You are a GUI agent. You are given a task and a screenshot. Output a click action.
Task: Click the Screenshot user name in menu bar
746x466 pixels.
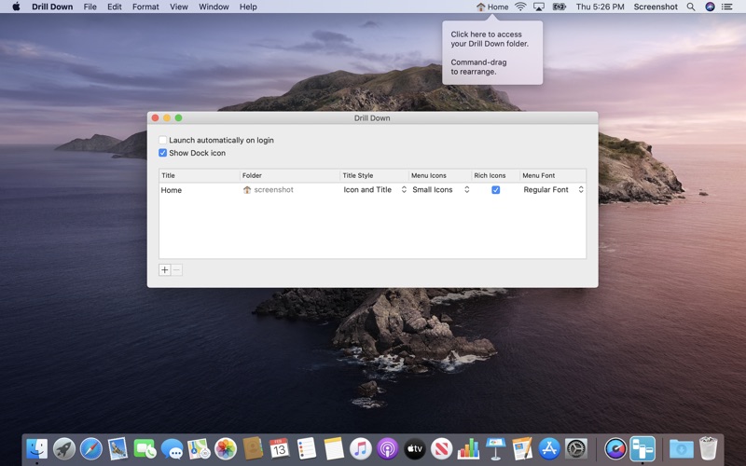tap(656, 7)
